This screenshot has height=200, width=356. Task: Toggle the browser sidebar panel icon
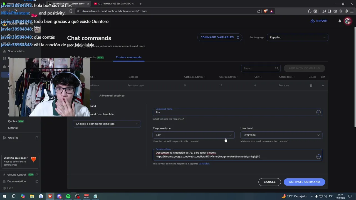[x=330, y=11]
